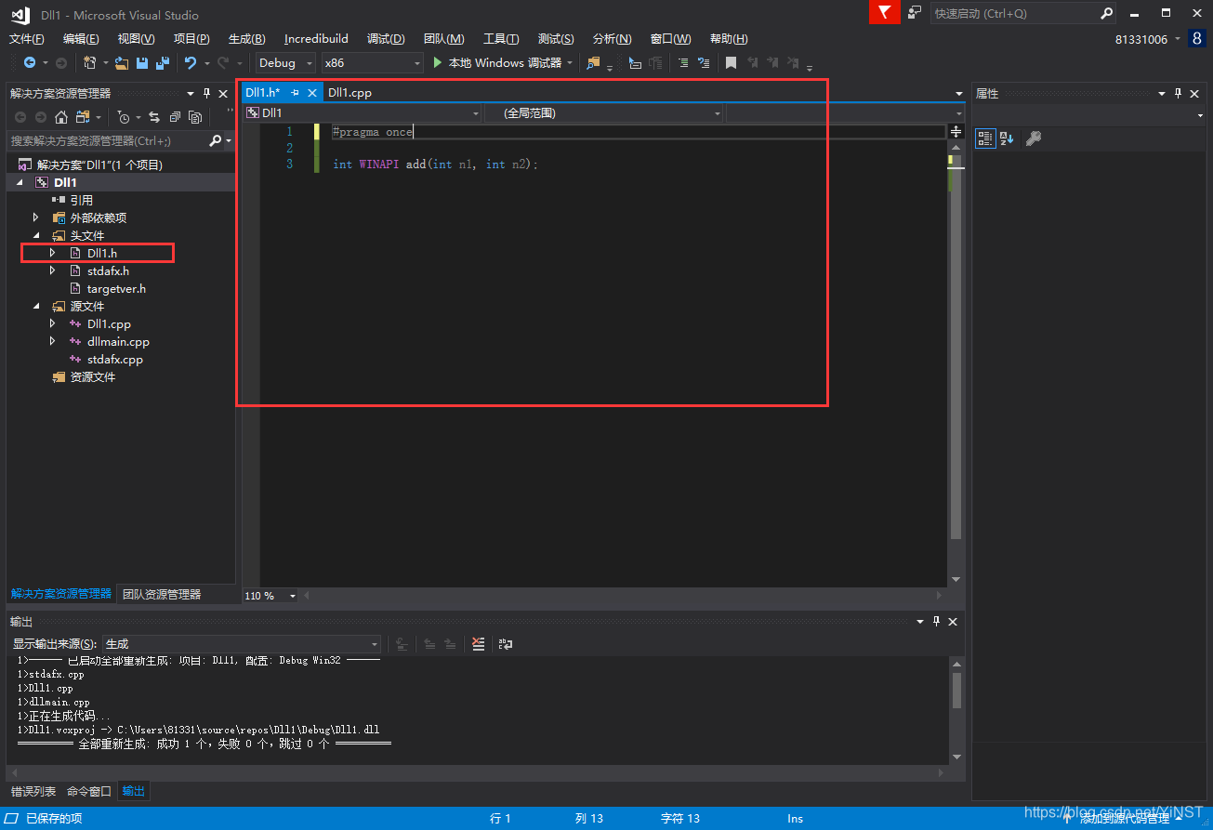Select targetver.h in the tree
1213x830 pixels.
(116, 289)
